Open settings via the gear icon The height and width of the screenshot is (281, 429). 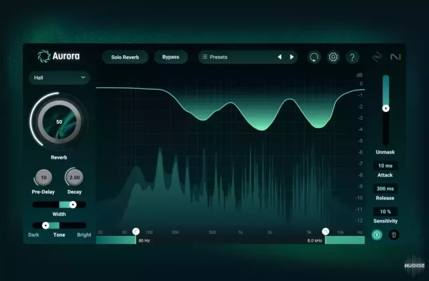[333, 57]
